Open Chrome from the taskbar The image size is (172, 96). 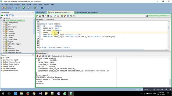[x=34, y=94]
